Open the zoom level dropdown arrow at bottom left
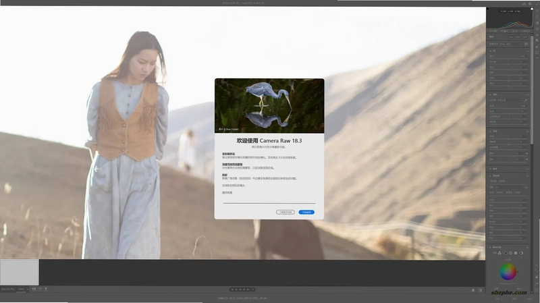 point(28,290)
